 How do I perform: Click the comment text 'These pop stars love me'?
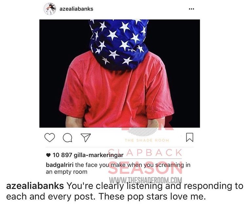pyautogui.click(x=152, y=197)
